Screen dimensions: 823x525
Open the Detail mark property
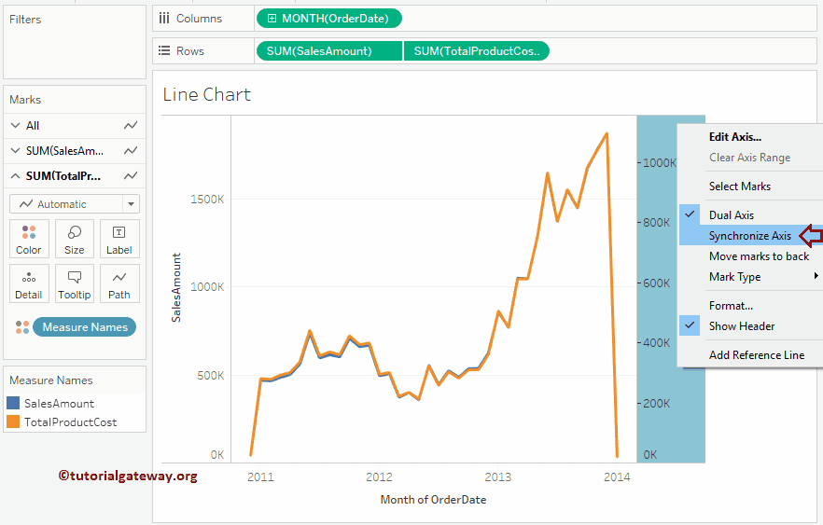tap(29, 283)
